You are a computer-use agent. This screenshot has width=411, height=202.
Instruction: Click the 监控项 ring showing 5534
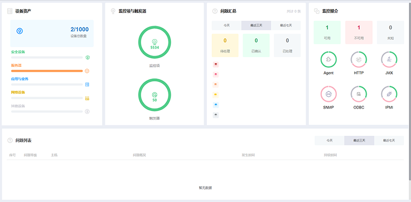coord(154,42)
